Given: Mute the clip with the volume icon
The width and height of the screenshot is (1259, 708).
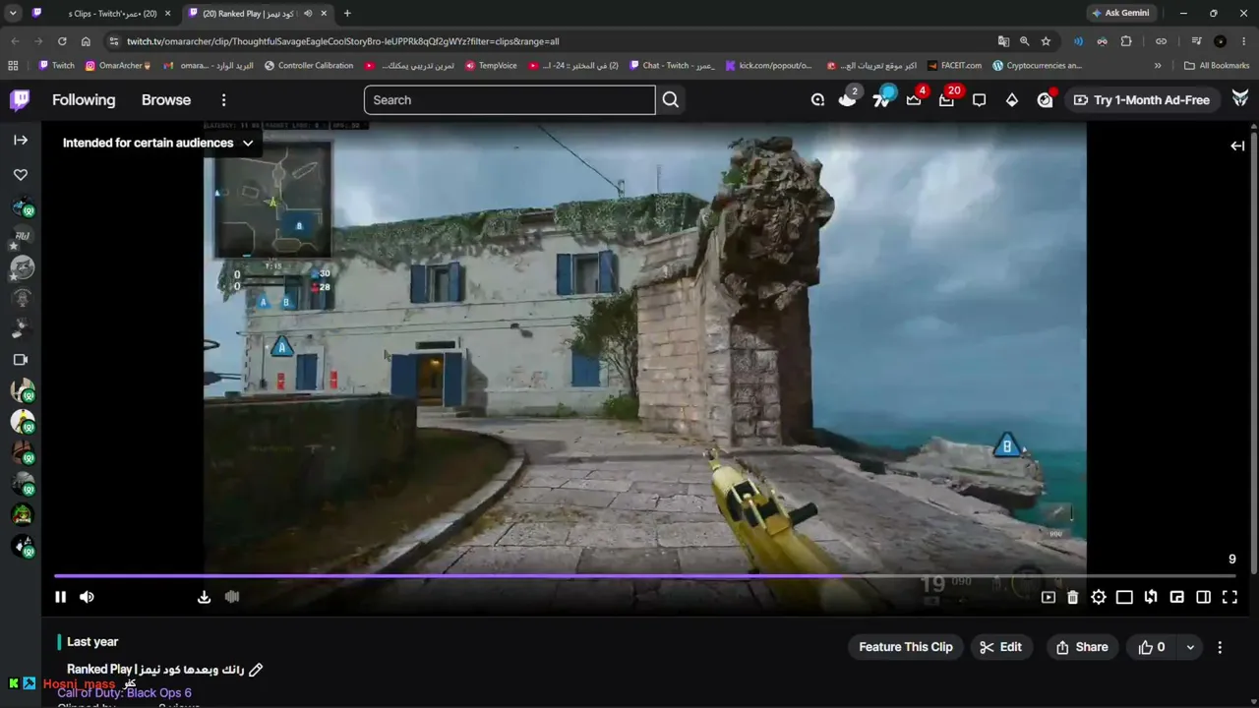Looking at the screenshot, I should (x=87, y=597).
